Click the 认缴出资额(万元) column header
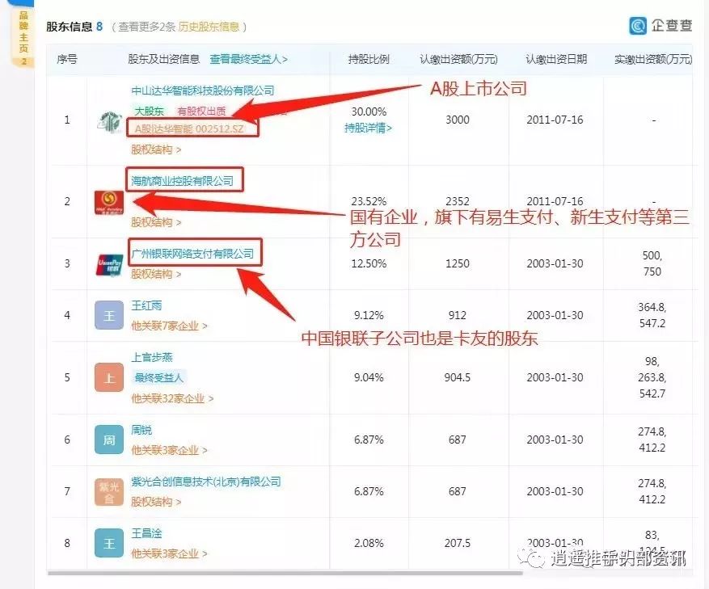Screen dimensions: 709x589 coord(458,59)
